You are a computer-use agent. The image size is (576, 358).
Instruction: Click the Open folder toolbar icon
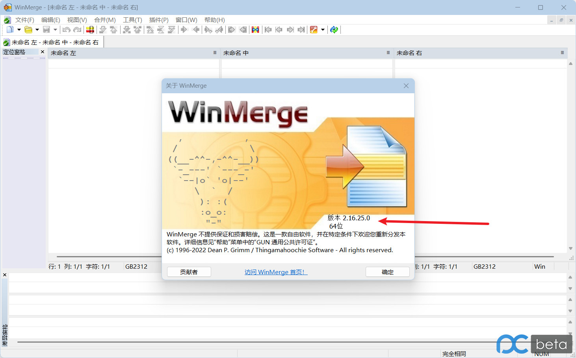tap(28, 30)
